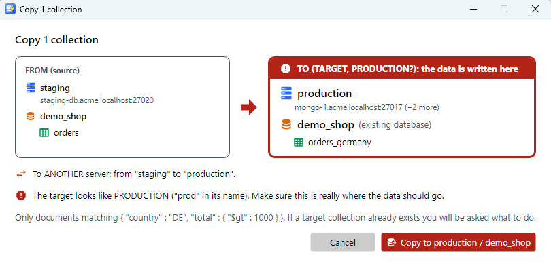Click the 'To ANOTHER server' message text

coord(134,174)
